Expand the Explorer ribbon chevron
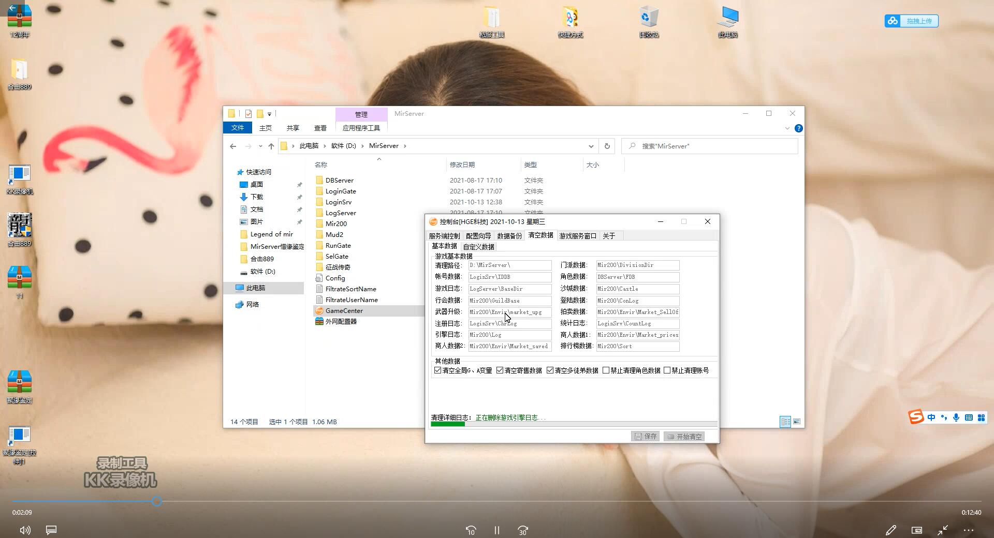This screenshot has height=538, width=994. (787, 128)
